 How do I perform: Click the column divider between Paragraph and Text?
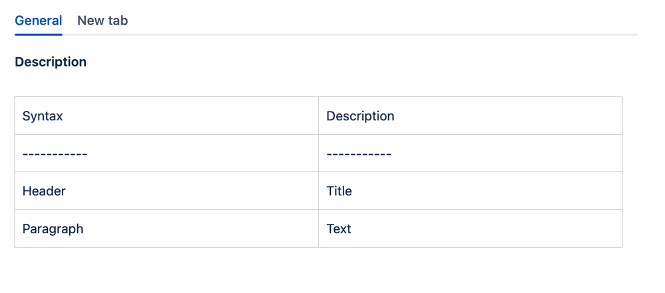318,229
